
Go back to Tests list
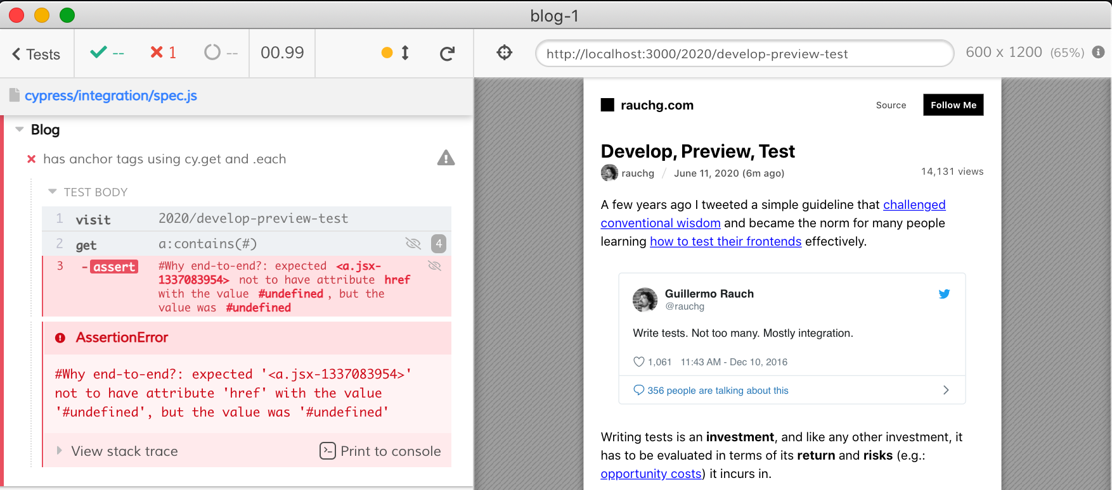36,54
